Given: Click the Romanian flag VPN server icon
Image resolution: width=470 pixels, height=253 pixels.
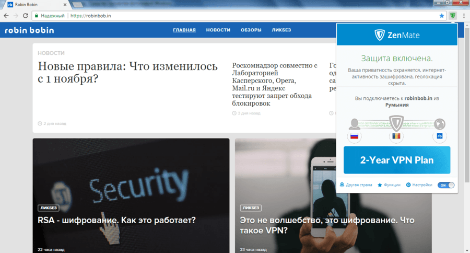Looking at the screenshot, I should 396,136.
